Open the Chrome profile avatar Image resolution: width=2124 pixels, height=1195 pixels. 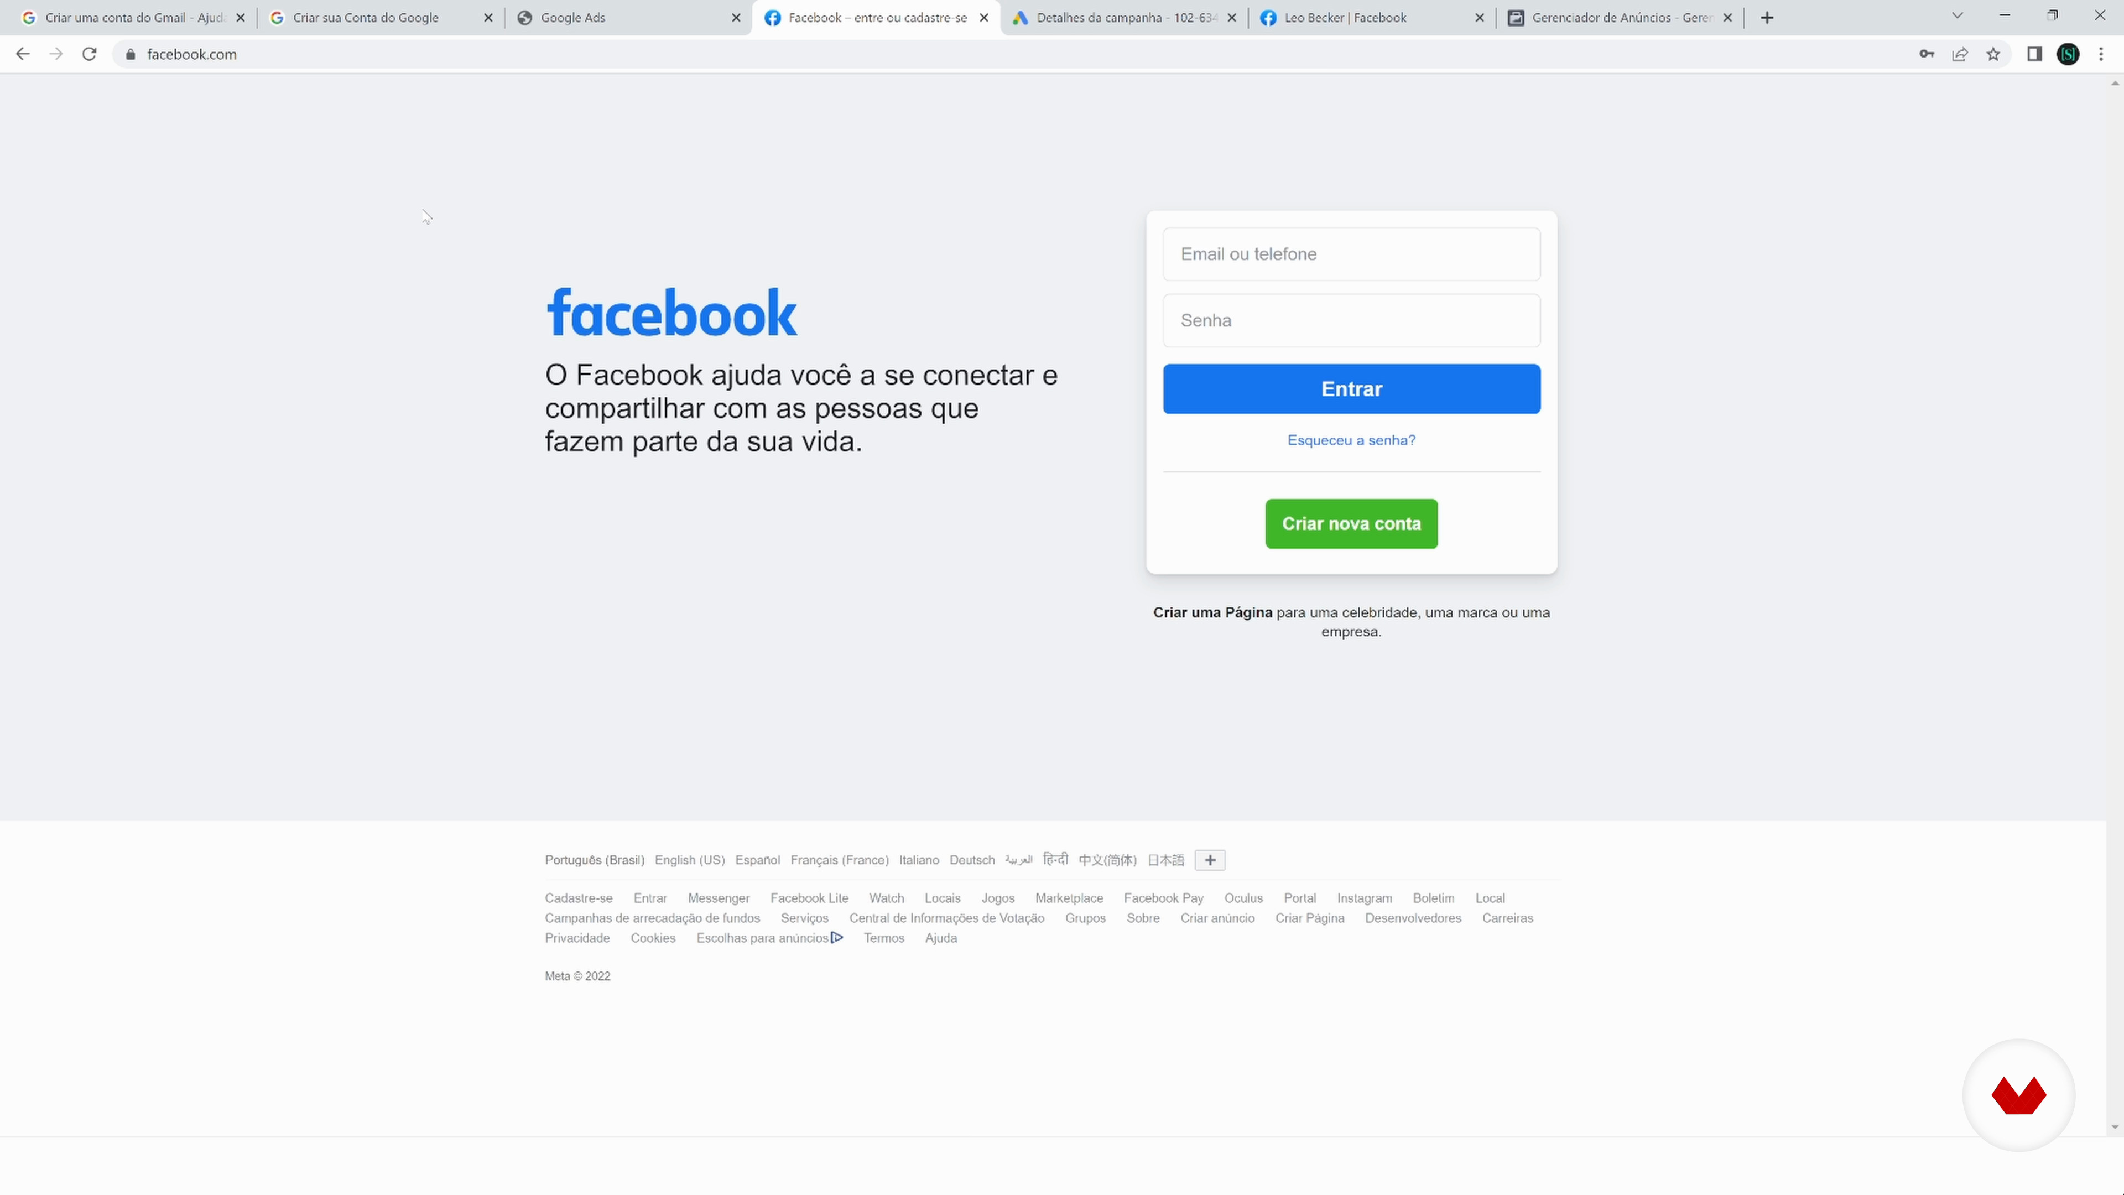[x=2068, y=54]
